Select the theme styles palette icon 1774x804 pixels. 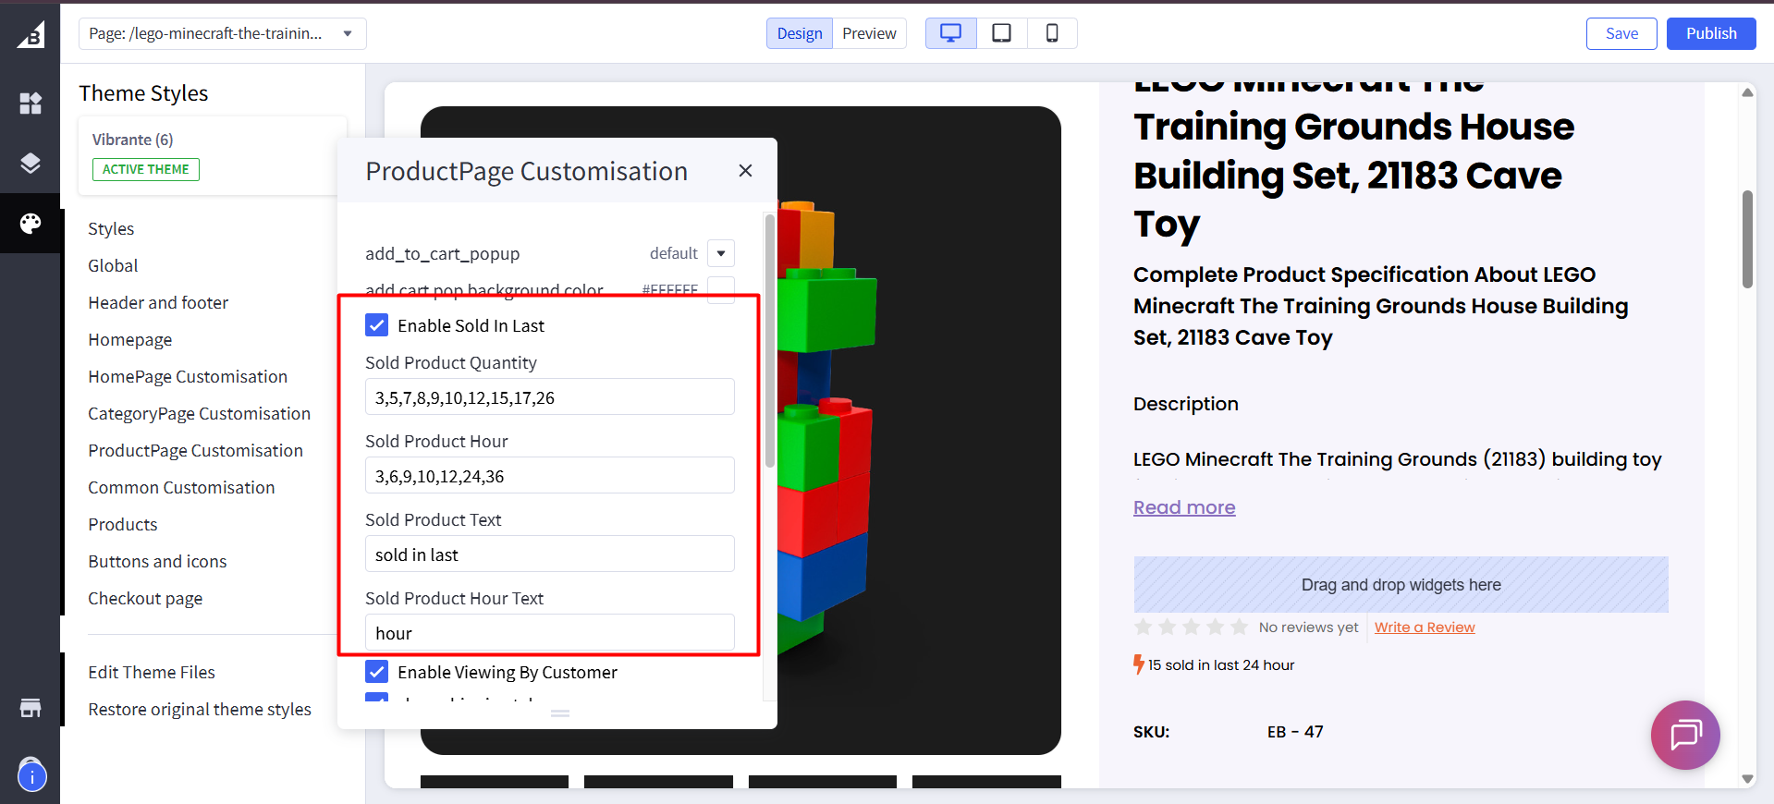point(31,224)
